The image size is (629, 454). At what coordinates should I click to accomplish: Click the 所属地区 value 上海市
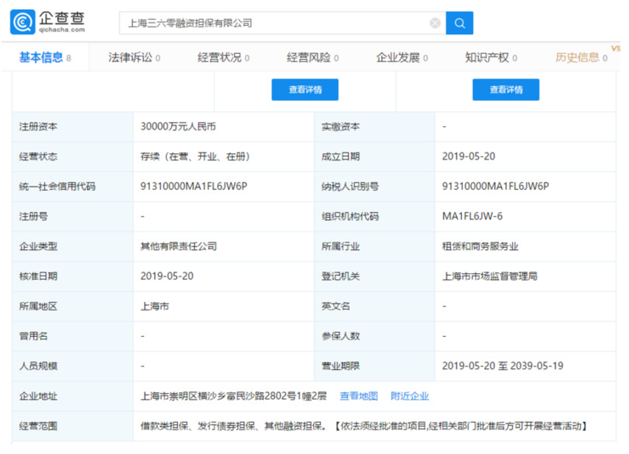pos(155,307)
